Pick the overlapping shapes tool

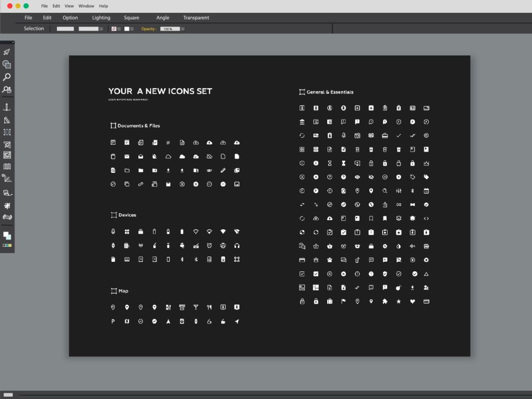coord(7,64)
